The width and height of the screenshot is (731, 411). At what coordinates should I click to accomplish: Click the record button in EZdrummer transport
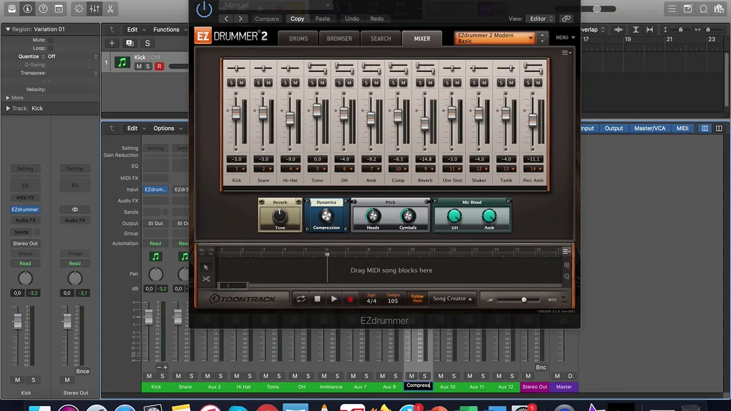350,299
